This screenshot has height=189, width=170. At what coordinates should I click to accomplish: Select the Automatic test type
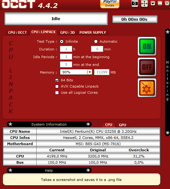[96, 41]
